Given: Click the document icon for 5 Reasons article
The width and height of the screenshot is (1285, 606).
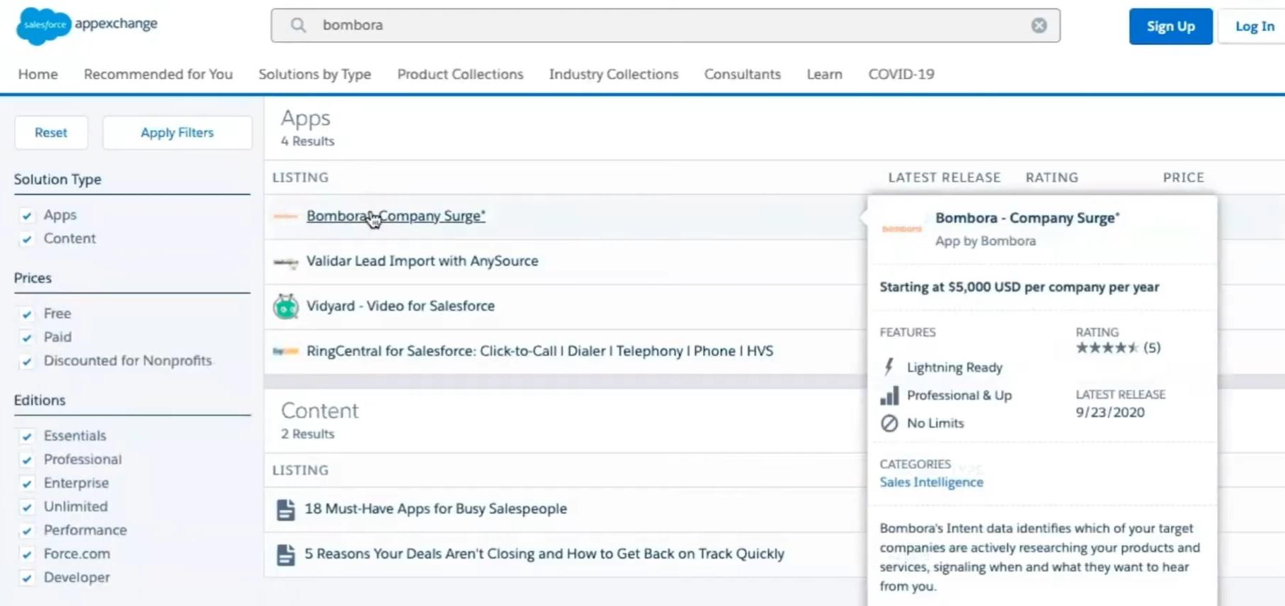Looking at the screenshot, I should click(x=285, y=554).
